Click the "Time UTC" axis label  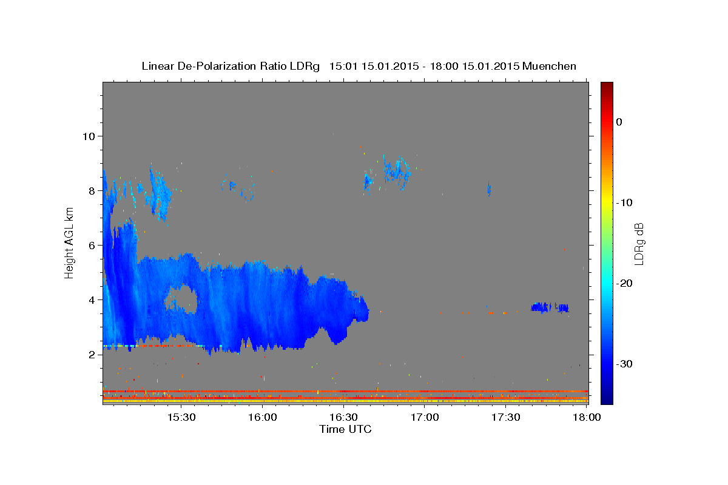coord(345,429)
